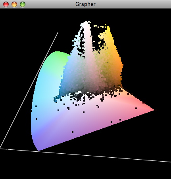
Task: Click the Grapher title text
Action: [x=85, y=4]
